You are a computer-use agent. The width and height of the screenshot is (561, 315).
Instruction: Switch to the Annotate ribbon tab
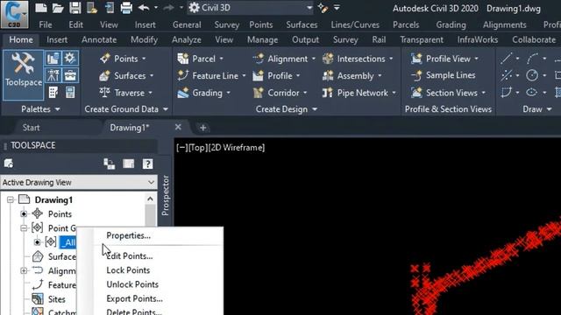[99, 39]
